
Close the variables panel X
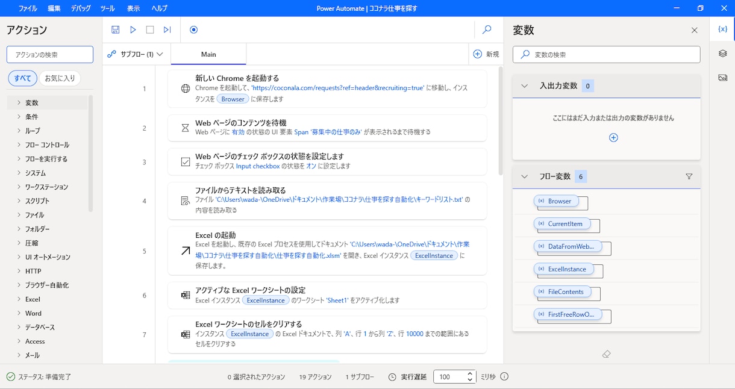(x=695, y=30)
